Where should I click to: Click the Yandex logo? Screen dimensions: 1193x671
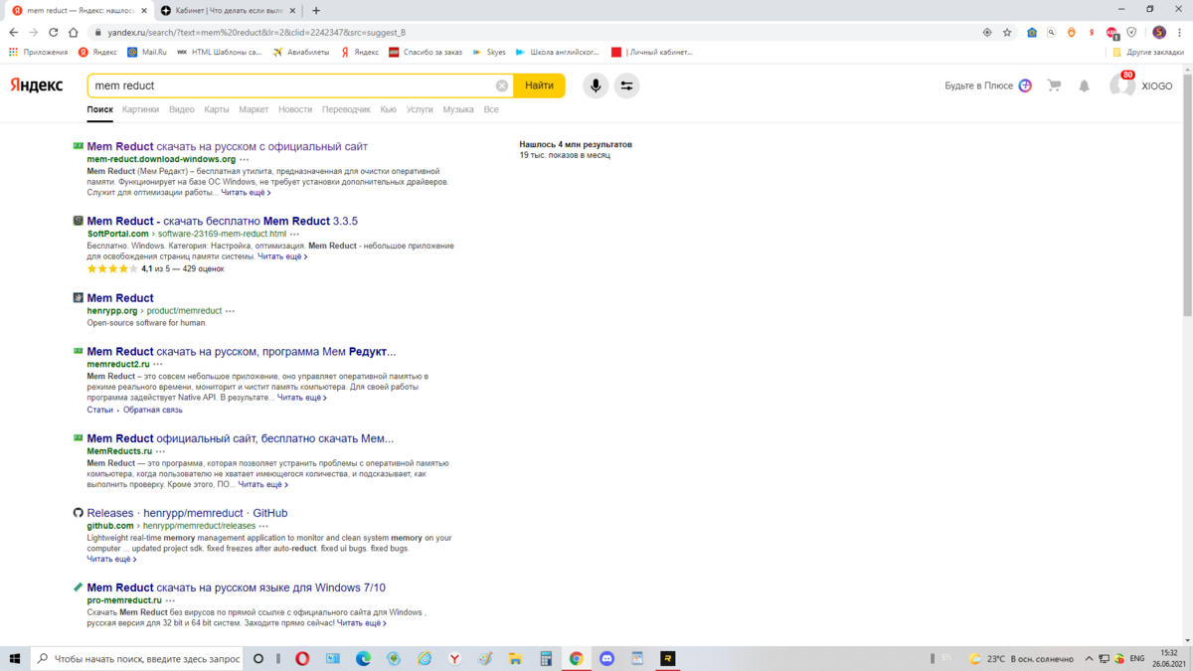point(37,86)
